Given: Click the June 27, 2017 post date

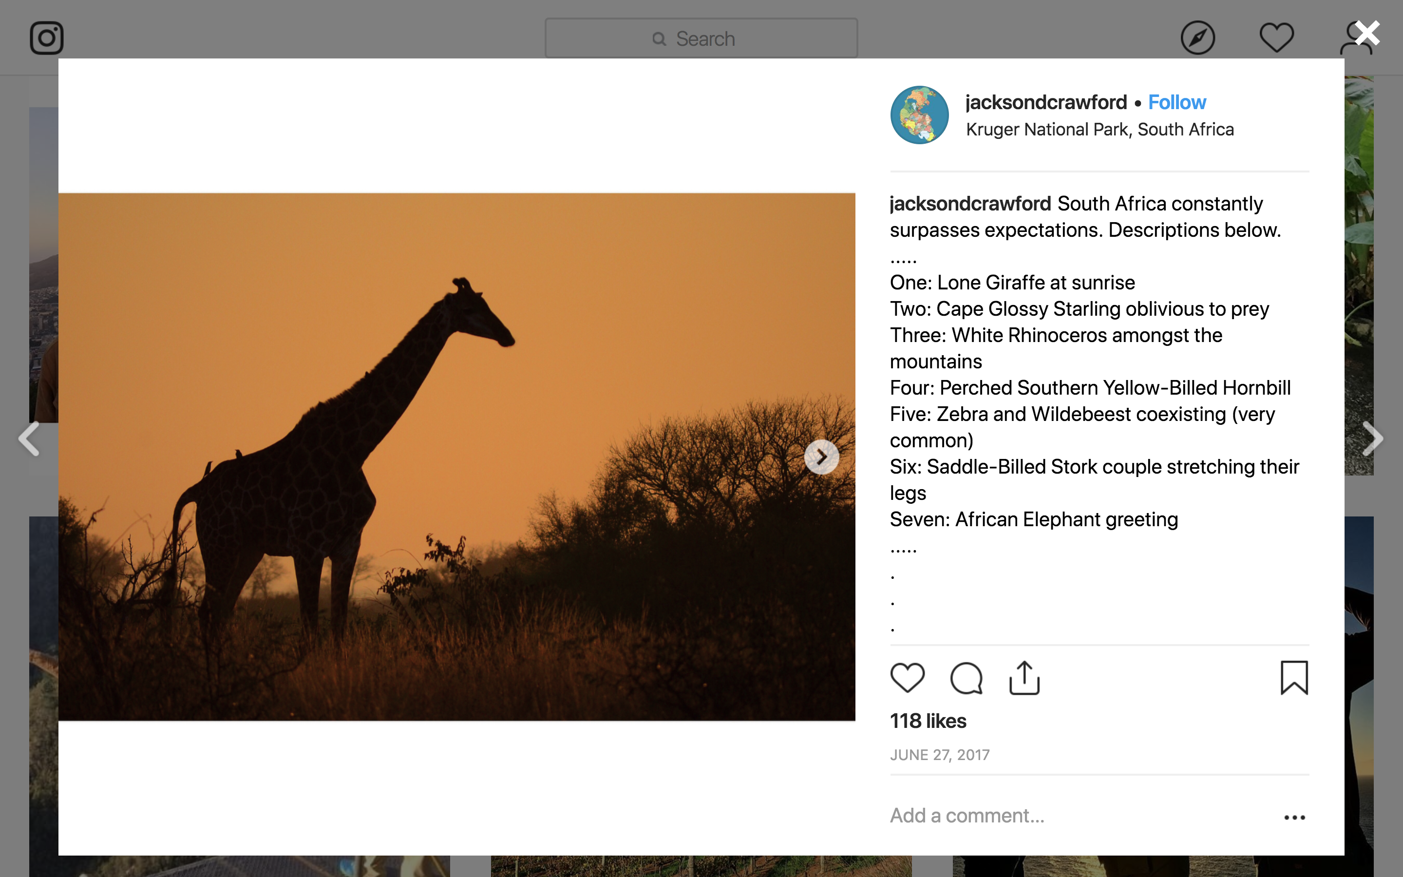Looking at the screenshot, I should point(940,755).
